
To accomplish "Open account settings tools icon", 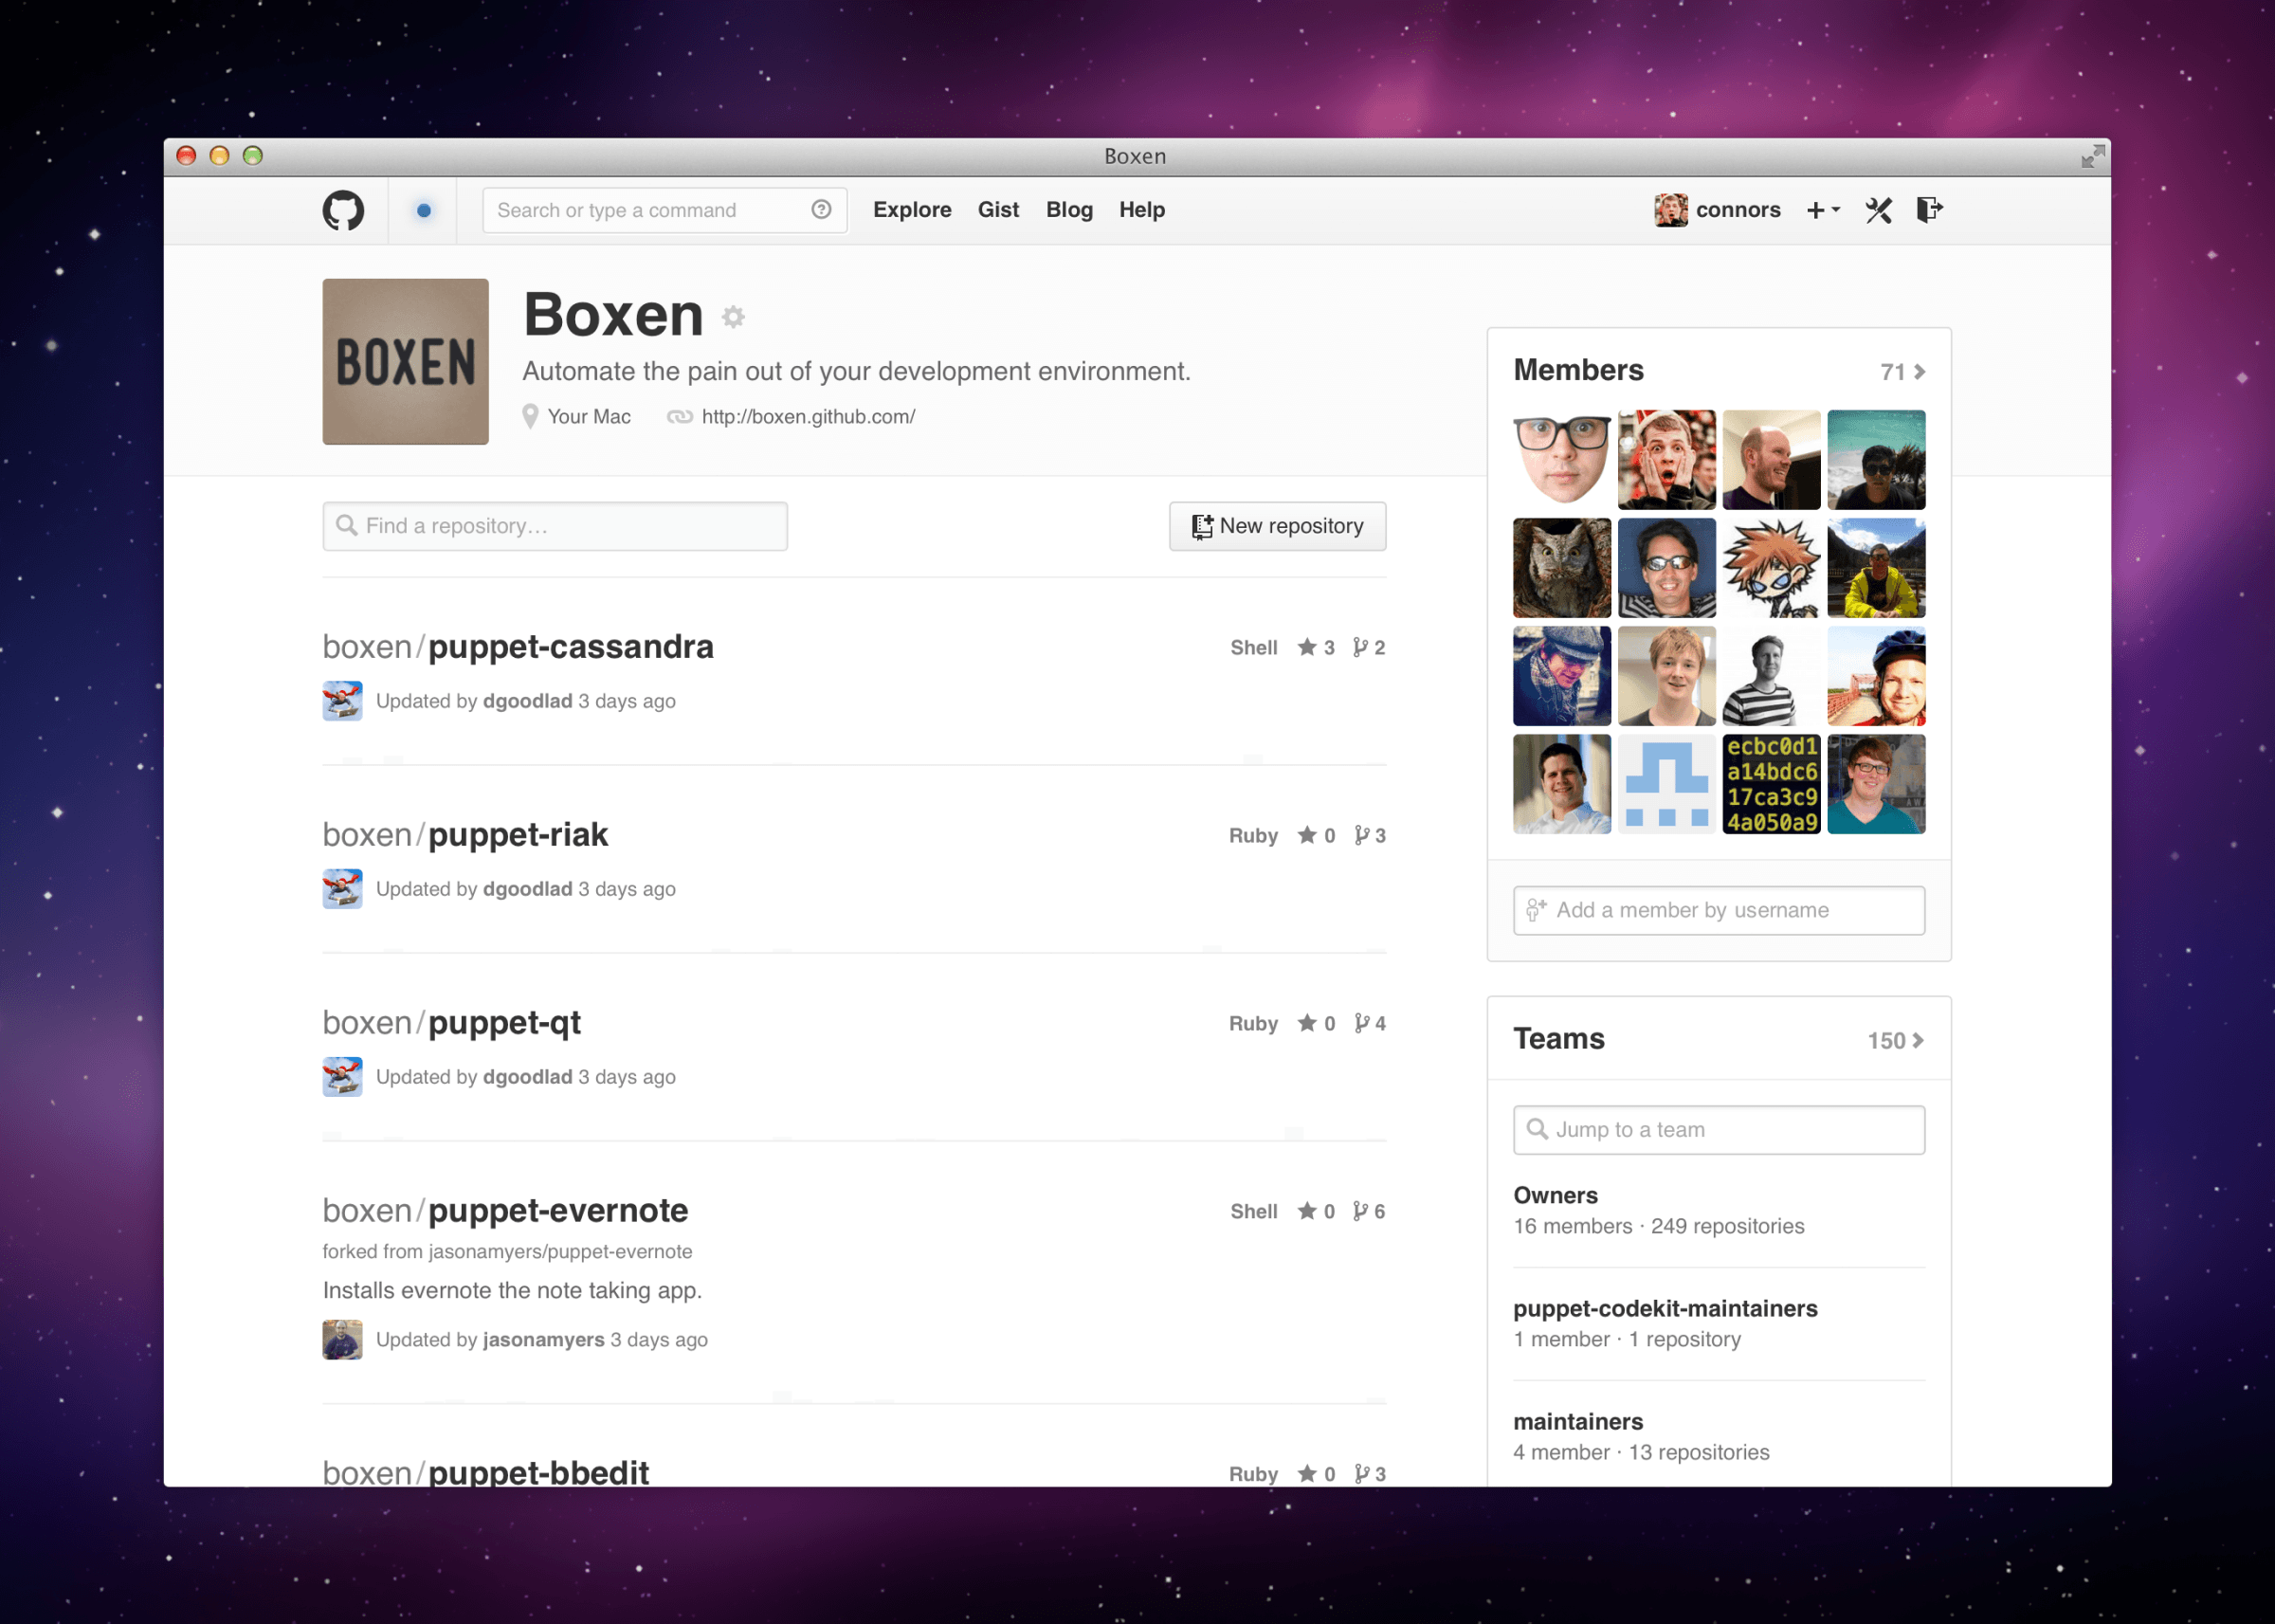I will (x=1878, y=210).
